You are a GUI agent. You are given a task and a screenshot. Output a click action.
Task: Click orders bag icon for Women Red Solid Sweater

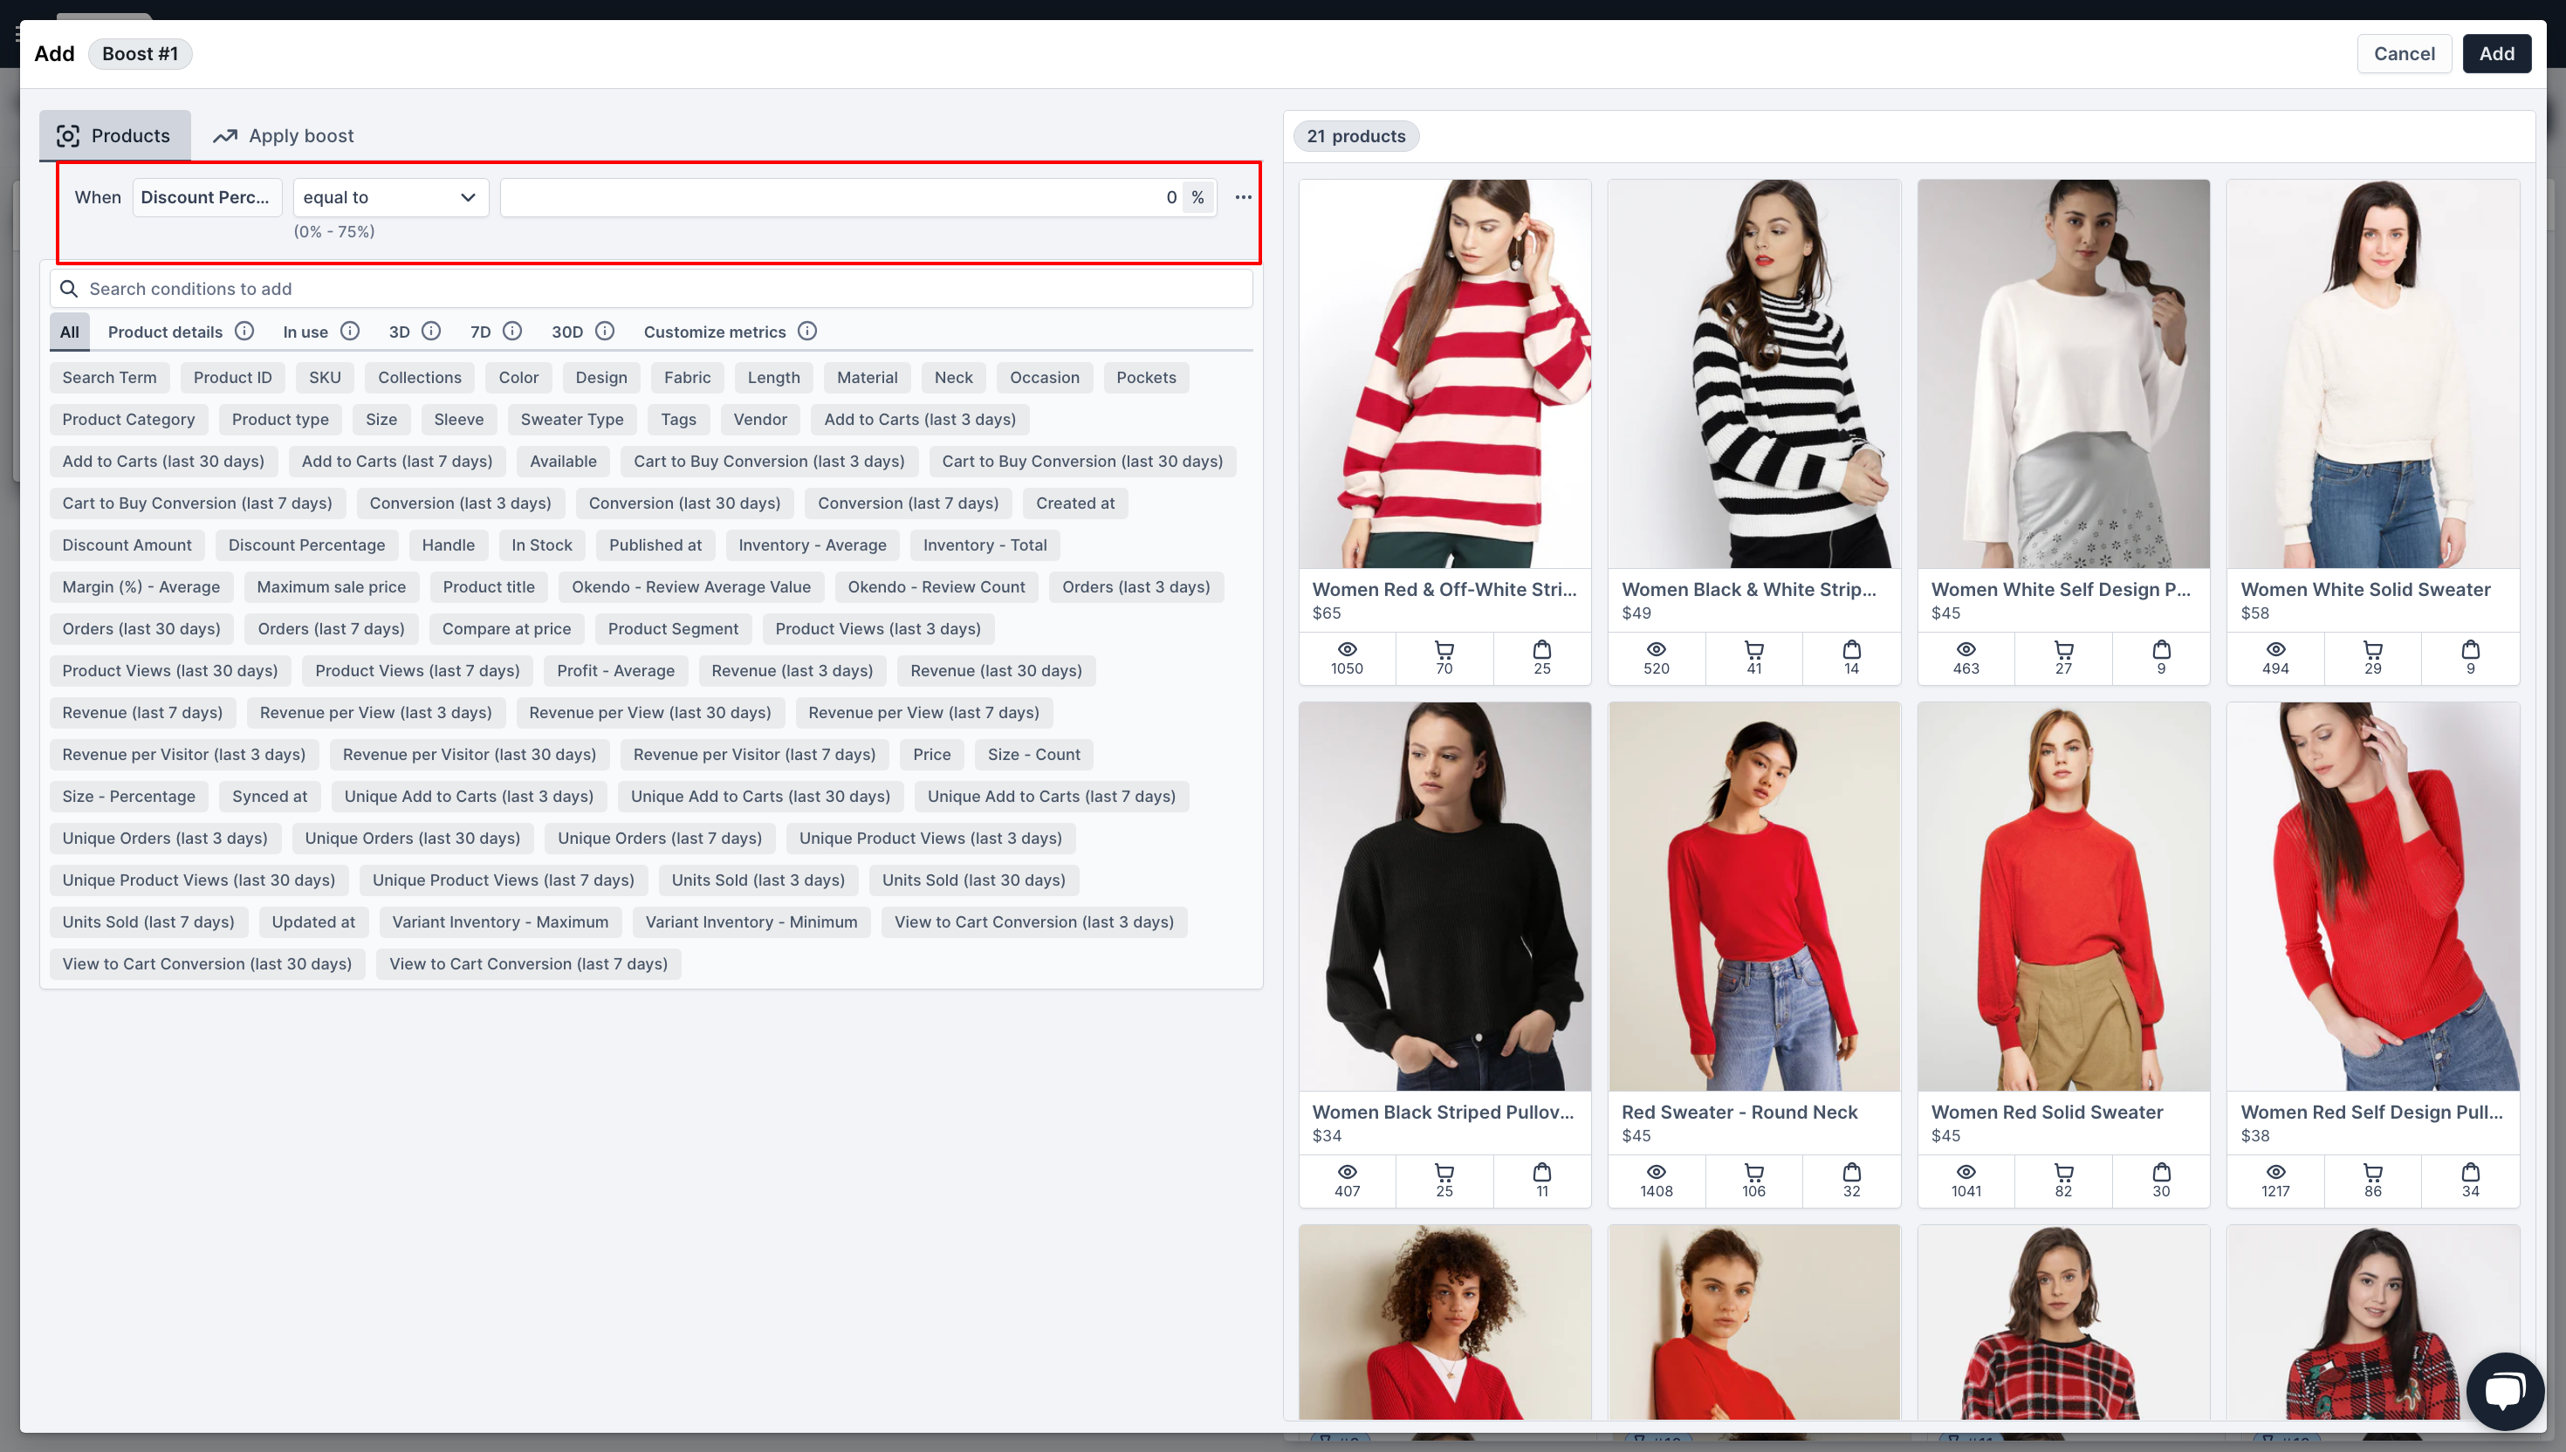point(2161,1172)
